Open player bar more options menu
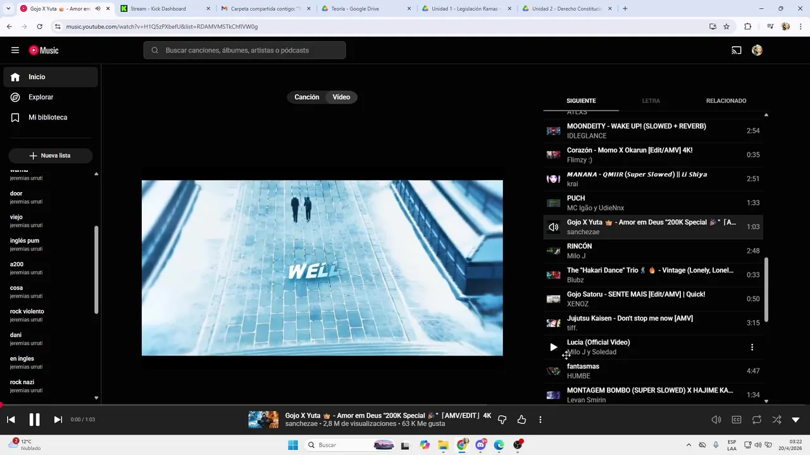The width and height of the screenshot is (810, 455). tap(540, 420)
